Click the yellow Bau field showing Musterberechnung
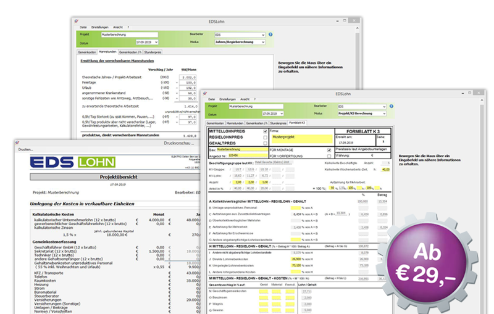494x314 pixels. click(242, 149)
